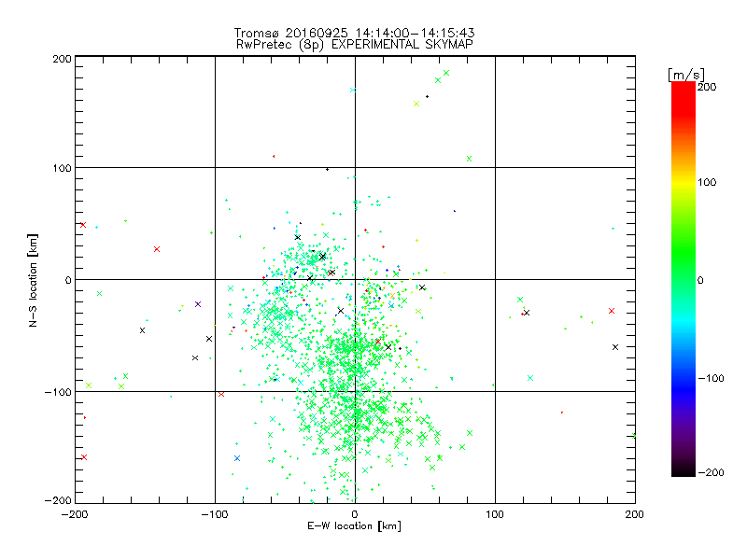The height and width of the screenshot is (560, 747).
Task: Pick the yellow band of the velocity colorbar
Action: (x=684, y=183)
